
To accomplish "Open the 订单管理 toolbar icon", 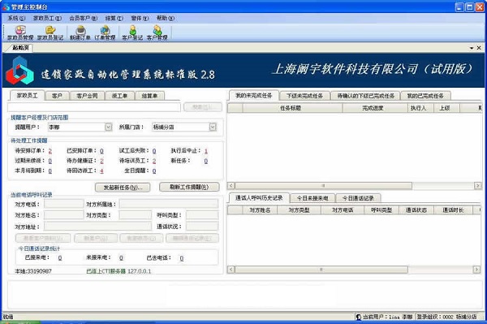I will (x=105, y=32).
